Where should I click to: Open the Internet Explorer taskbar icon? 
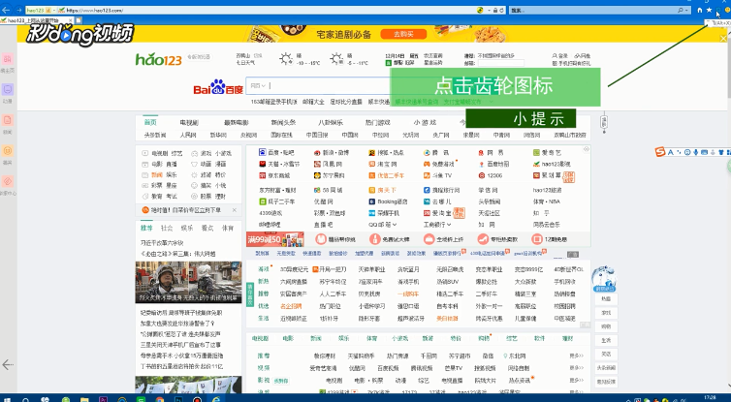click(x=216, y=399)
